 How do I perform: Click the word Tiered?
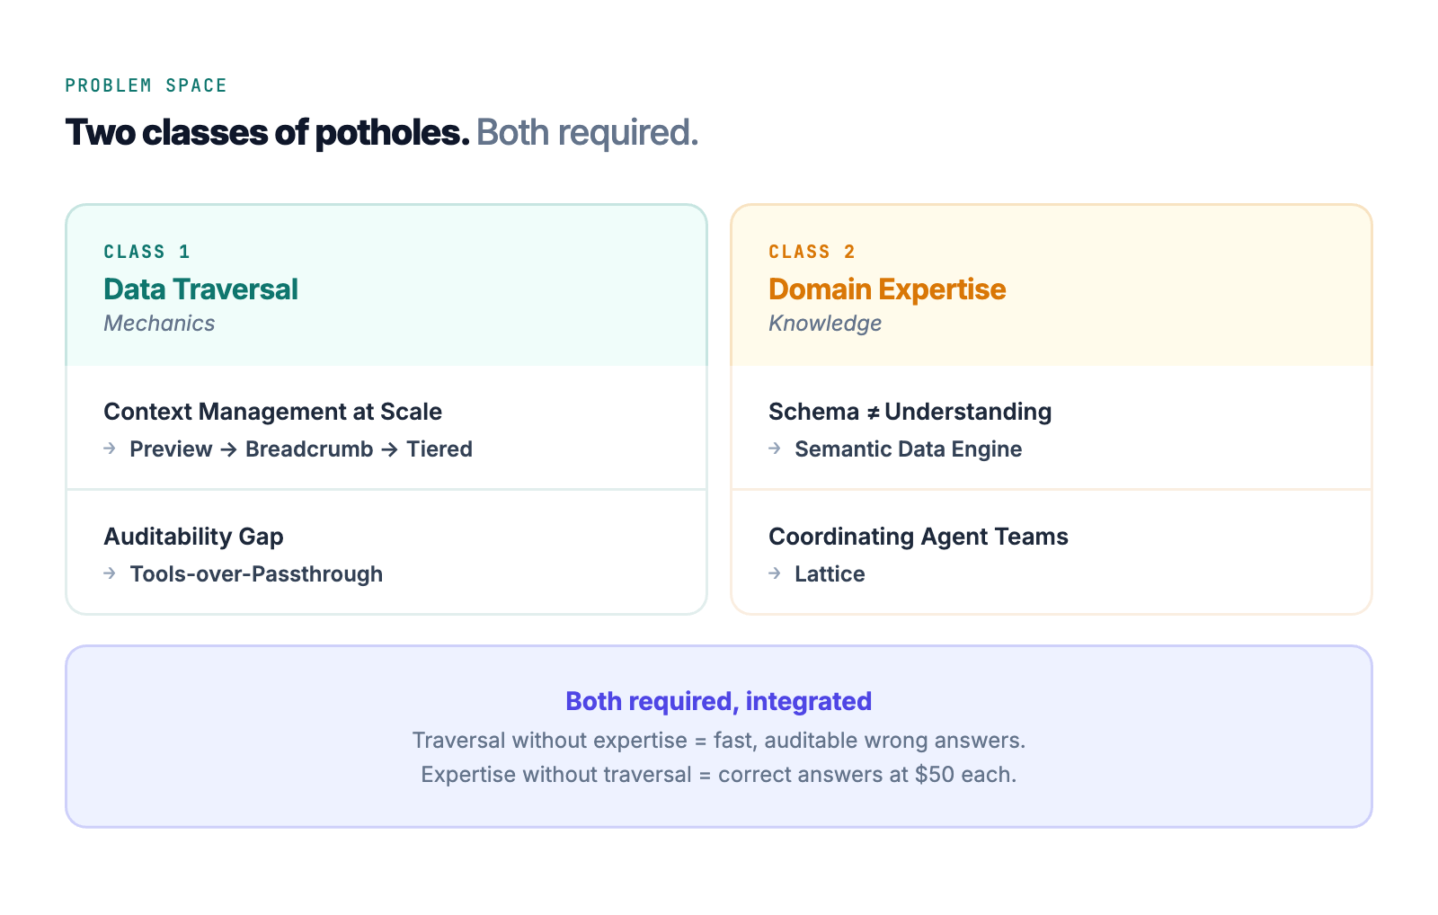tap(439, 449)
